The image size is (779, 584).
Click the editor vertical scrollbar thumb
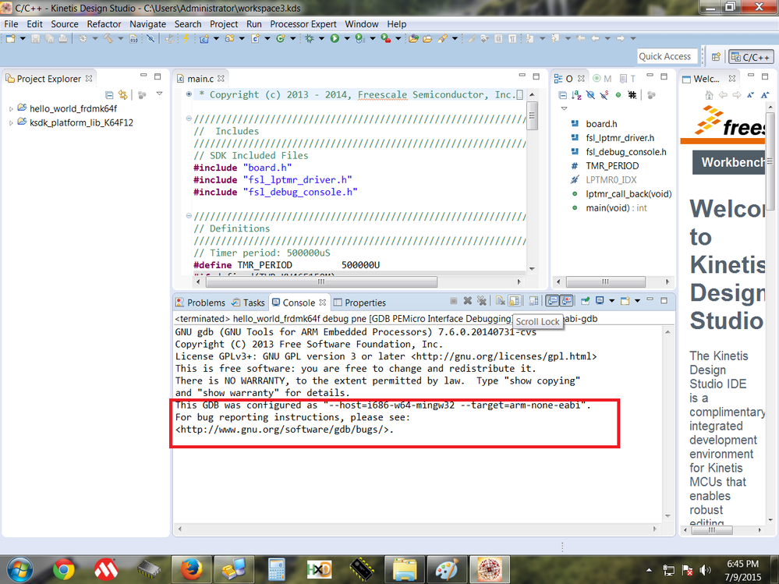click(532, 115)
